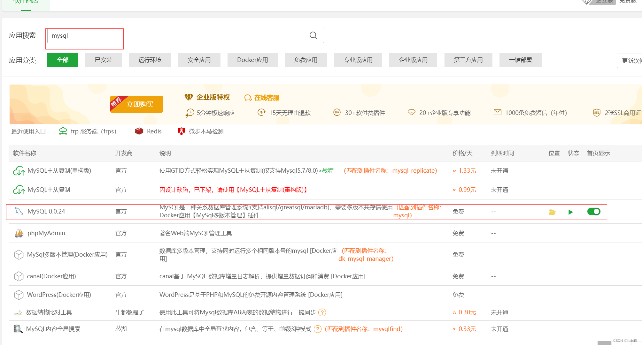642x345 pixels.
Task: Click the MySQL主从复制 cloud sync icon
Action: point(19,190)
